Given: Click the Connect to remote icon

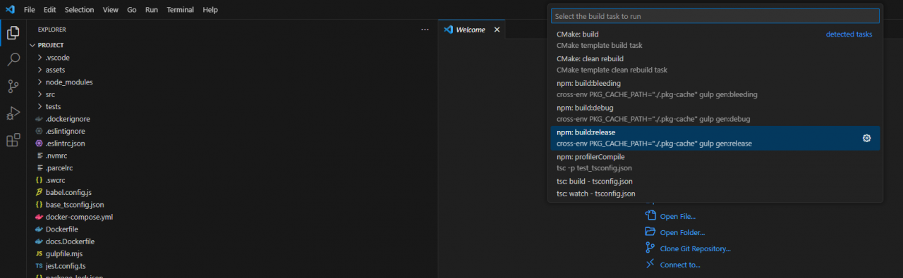Looking at the screenshot, I should point(650,265).
